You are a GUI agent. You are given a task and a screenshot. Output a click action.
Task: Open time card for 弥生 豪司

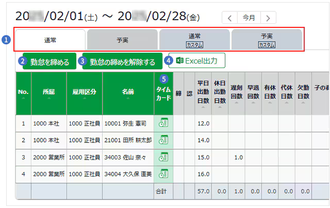(164, 123)
